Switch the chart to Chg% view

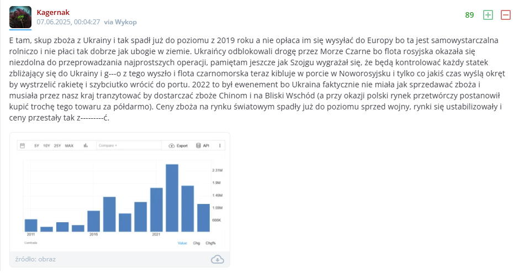pyautogui.click(x=210, y=243)
